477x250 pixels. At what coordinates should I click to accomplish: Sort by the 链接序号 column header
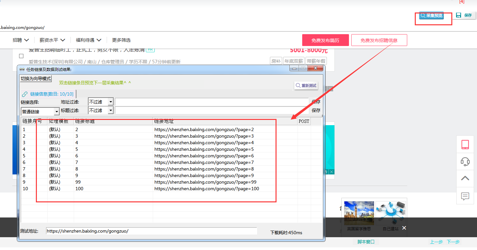point(34,121)
